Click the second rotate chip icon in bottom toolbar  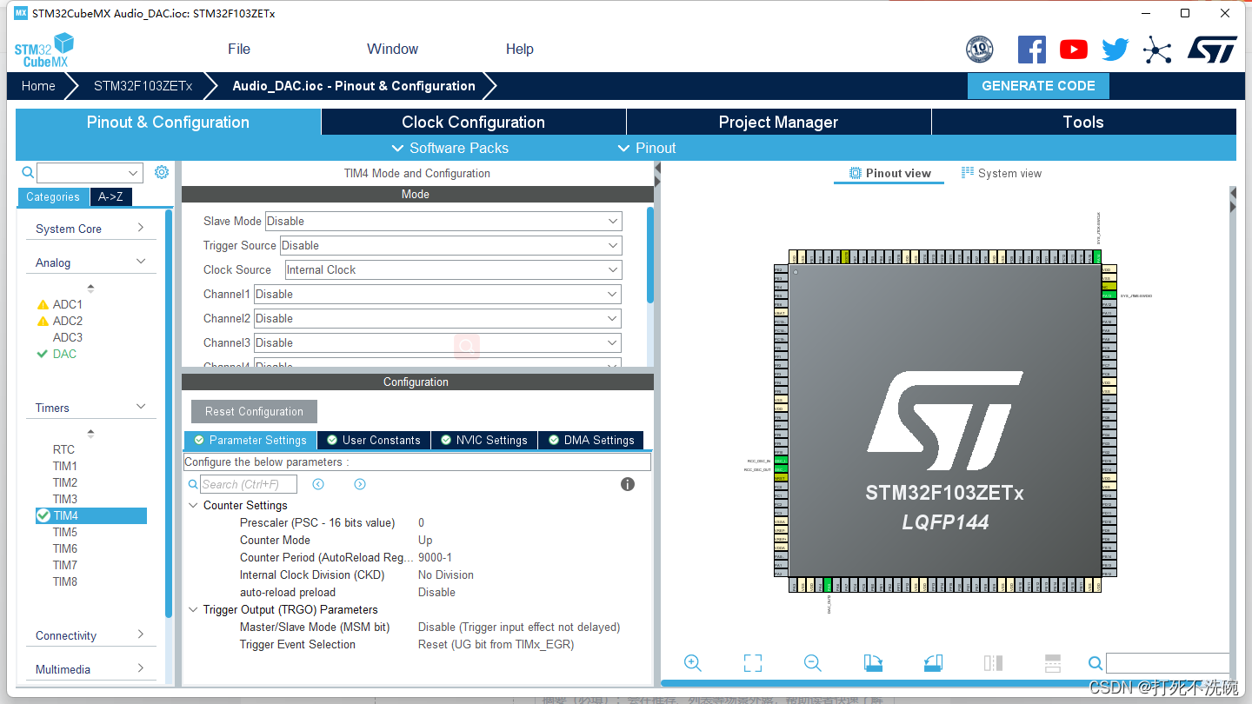pyautogui.click(x=933, y=663)
